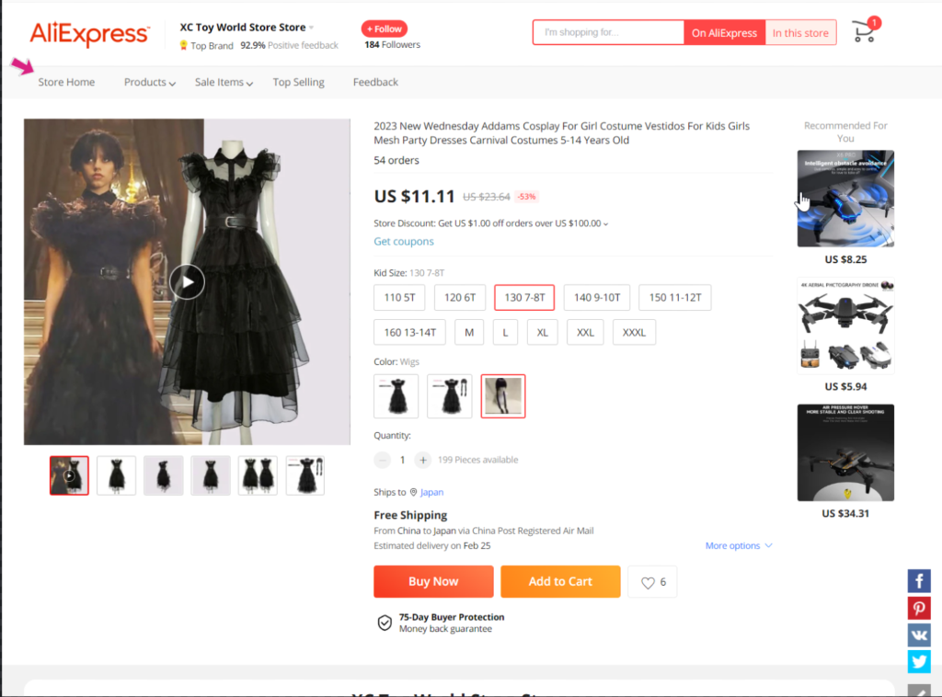Choose size 160 13-14T
This screenshot has width=942, height=697.
(x=410, y=332)
